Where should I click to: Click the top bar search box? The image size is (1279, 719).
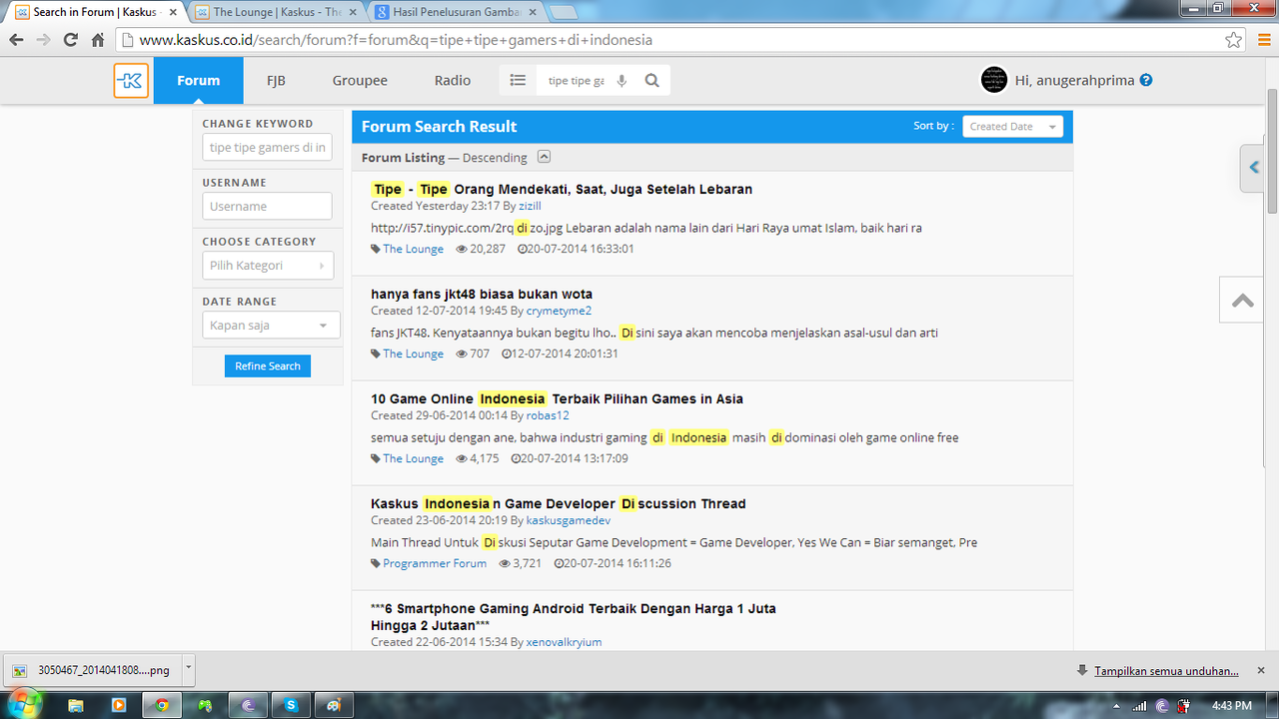(x=577, y=81)
